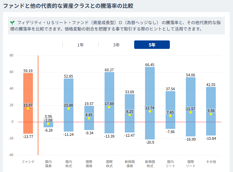Click the 新興国株式 blue bar

(x=150, y=103)
